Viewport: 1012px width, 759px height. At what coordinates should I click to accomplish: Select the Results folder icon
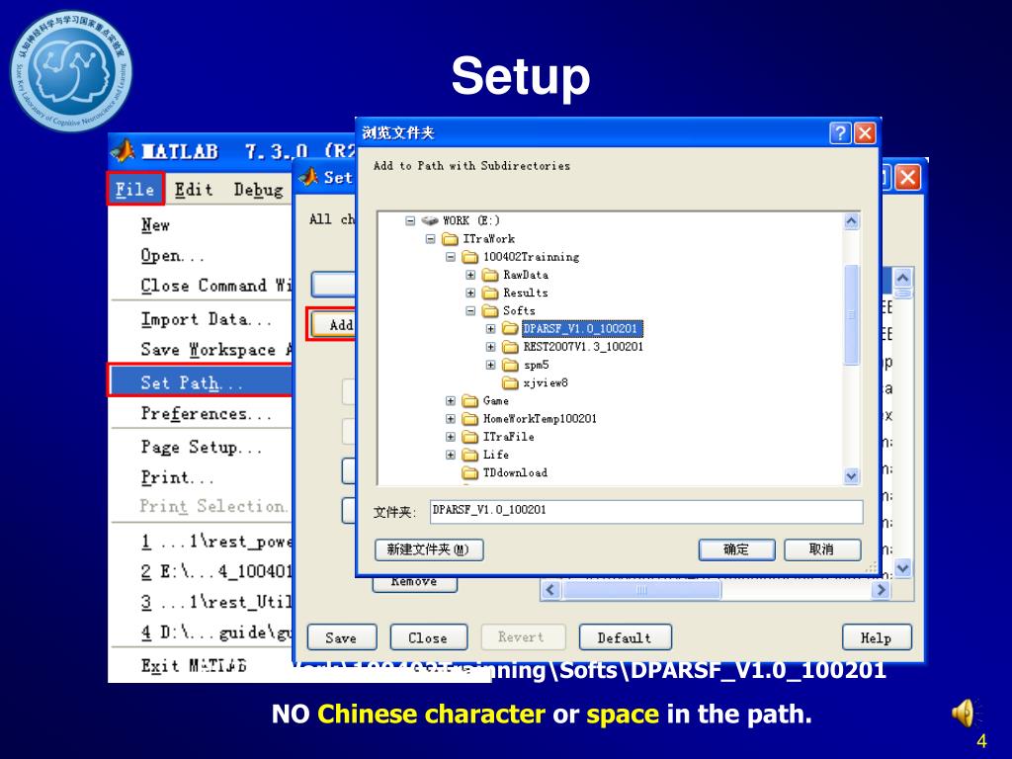tap(490, 293)
